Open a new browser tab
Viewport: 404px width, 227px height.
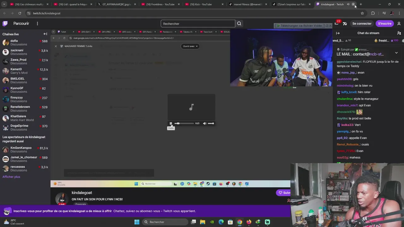pyautogui.click(x=361, y=4)
